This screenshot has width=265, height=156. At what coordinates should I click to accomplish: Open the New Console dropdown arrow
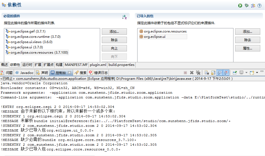pos(257,73)
